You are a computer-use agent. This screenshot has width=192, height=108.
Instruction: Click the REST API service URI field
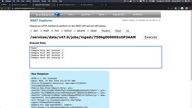click(x=85, y=37)
